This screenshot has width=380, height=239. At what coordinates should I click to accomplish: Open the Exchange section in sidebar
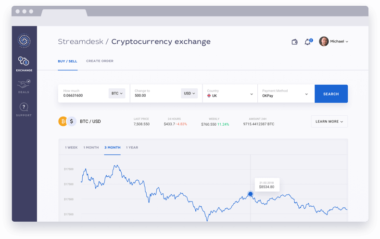(x=24, y=64)
